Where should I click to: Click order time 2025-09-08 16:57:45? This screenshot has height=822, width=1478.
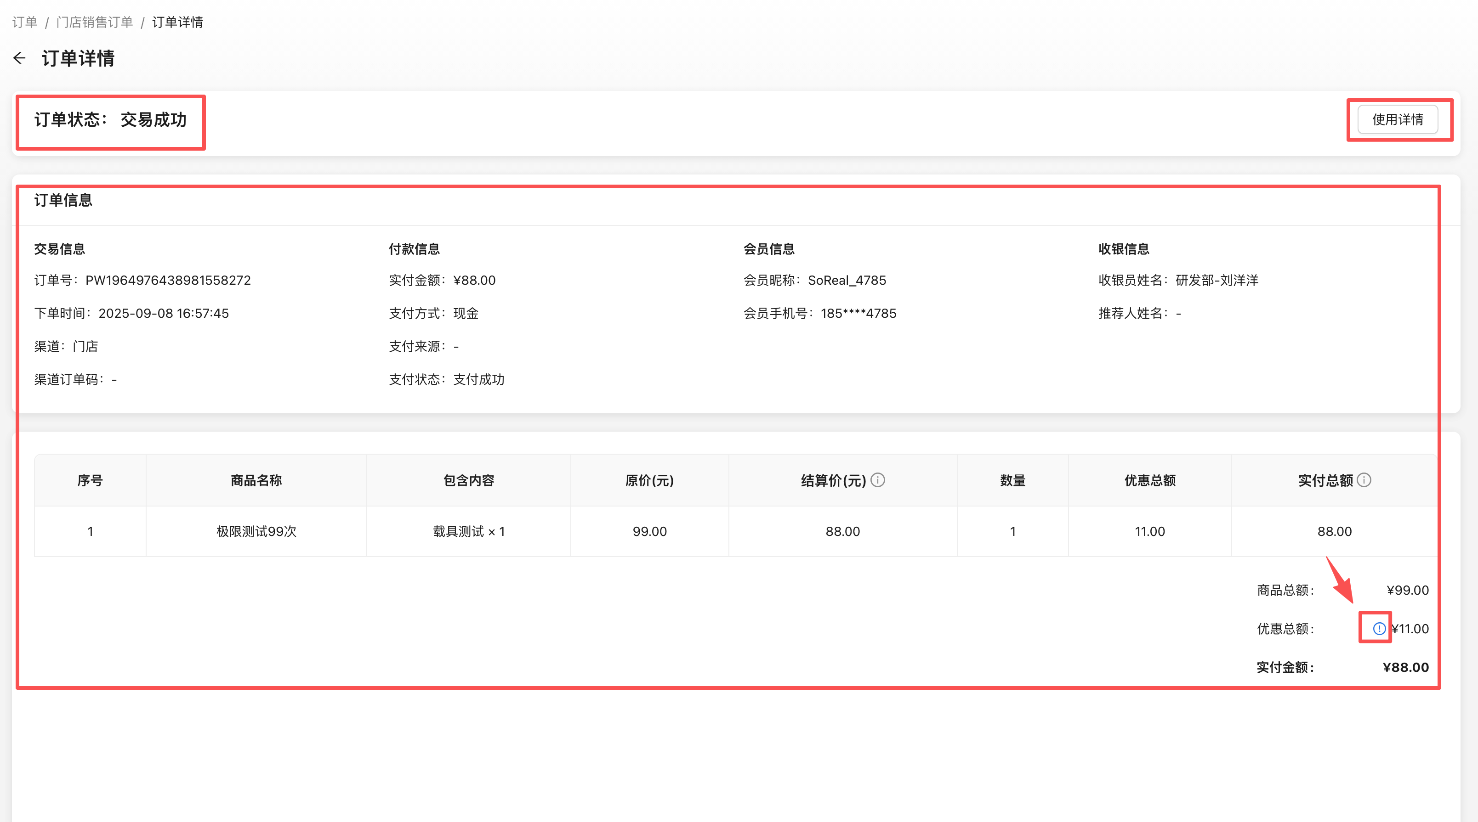pyautogui.click(x=164, y=313)
